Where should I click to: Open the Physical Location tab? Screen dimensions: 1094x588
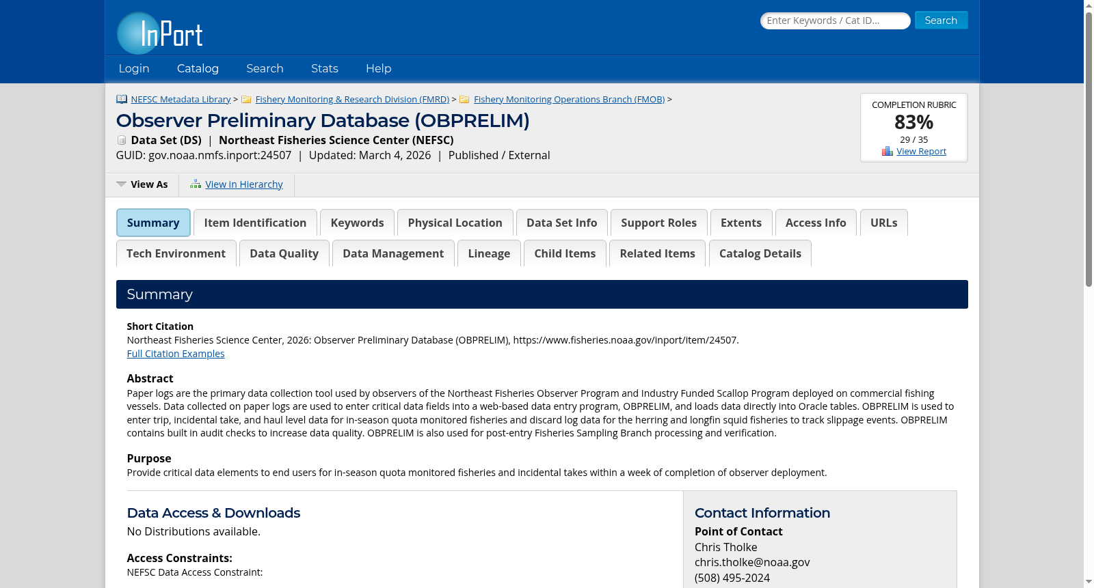(x=455, y=223)
